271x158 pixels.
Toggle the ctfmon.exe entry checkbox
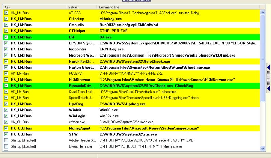point(6,122)
